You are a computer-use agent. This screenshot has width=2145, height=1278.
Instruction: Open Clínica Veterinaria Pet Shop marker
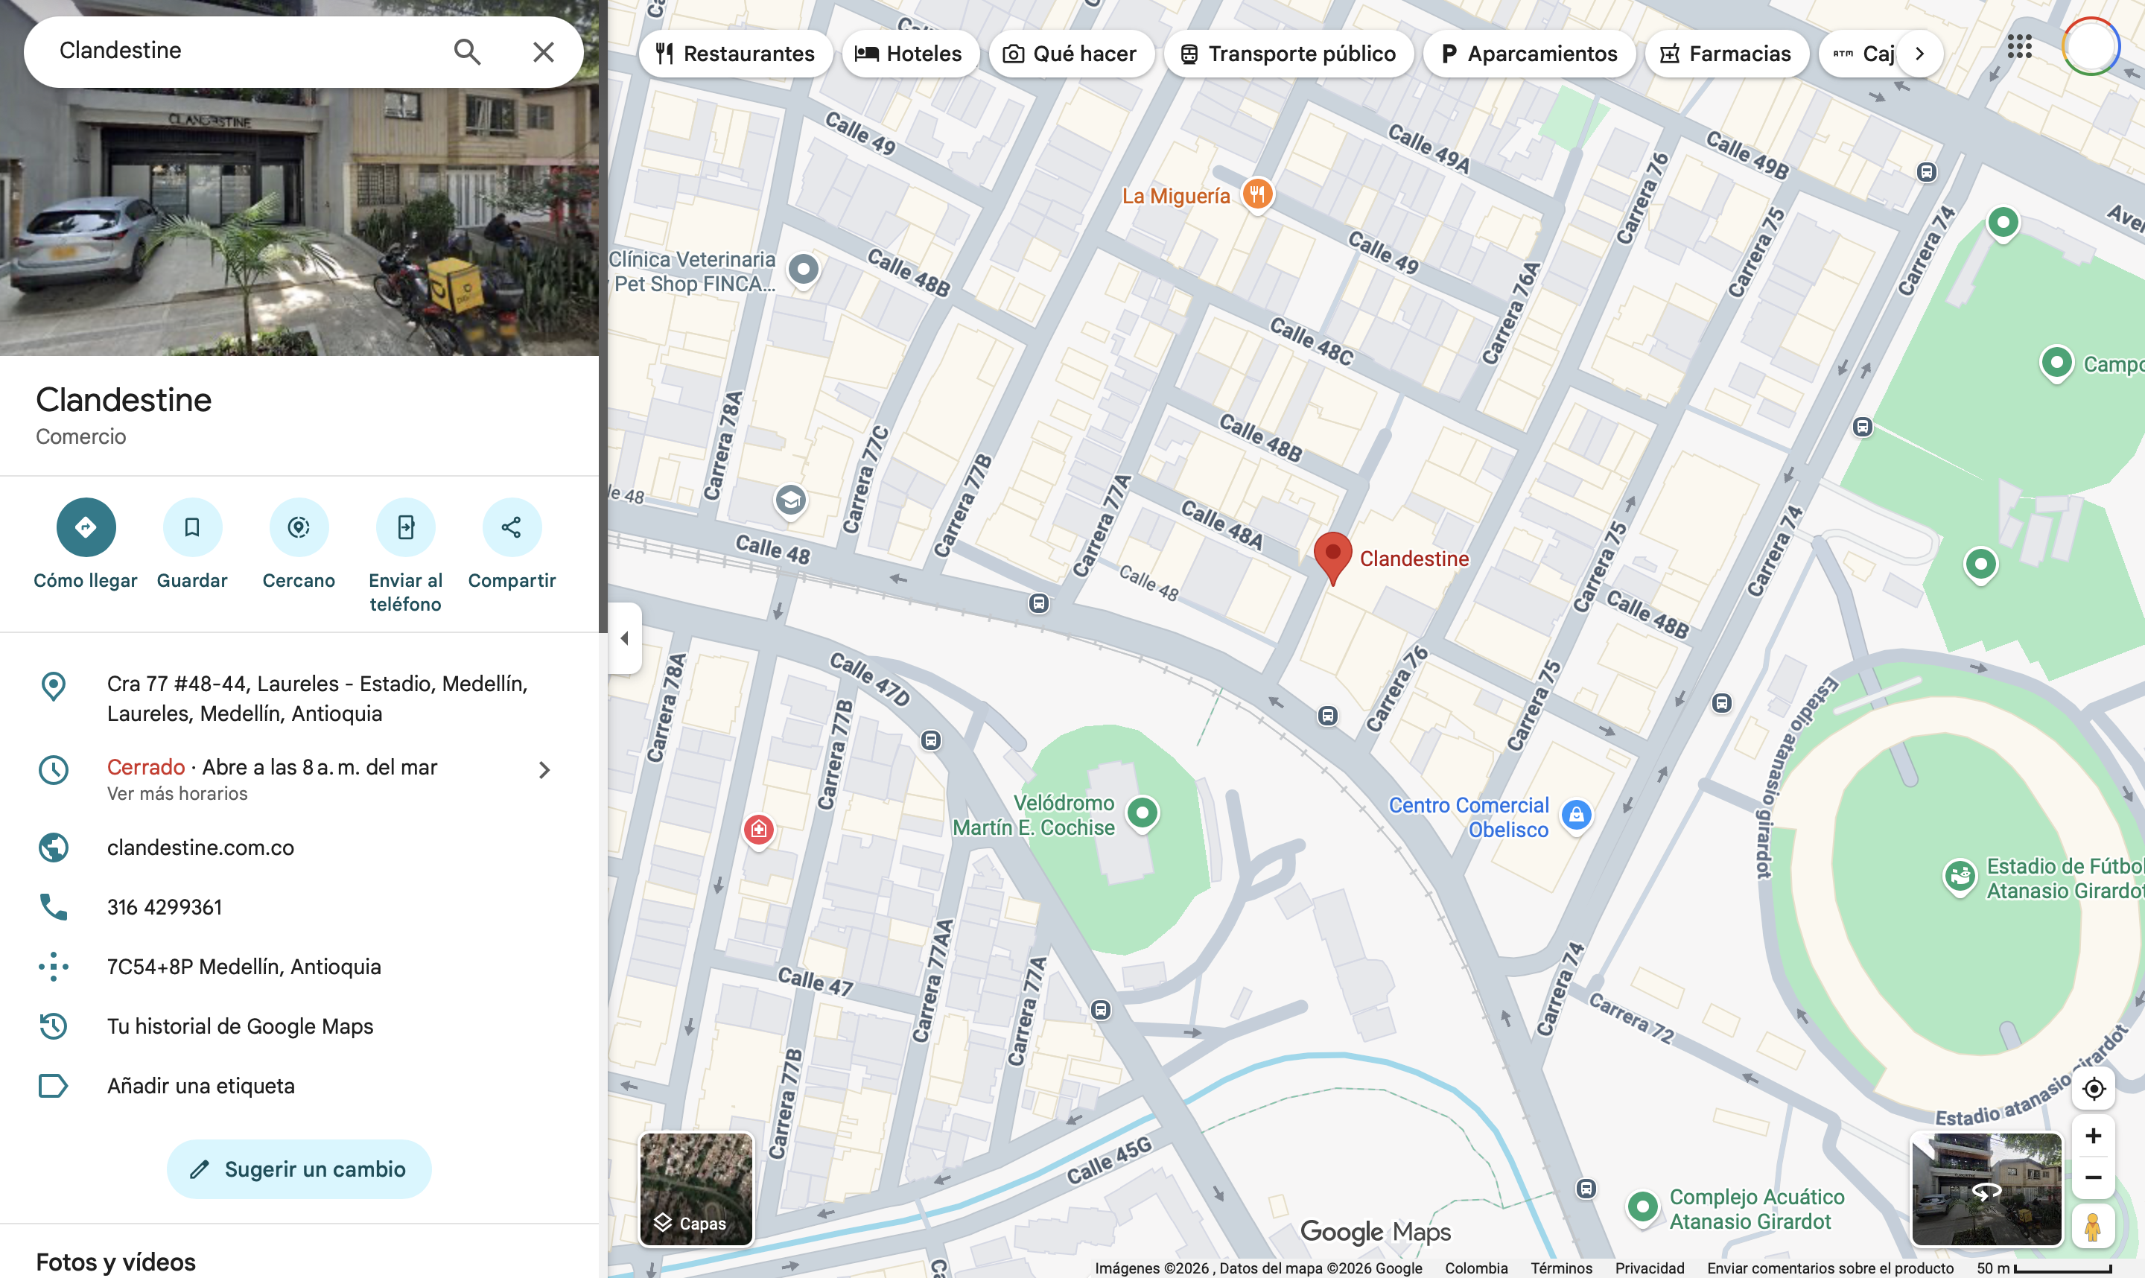(804, 270)
